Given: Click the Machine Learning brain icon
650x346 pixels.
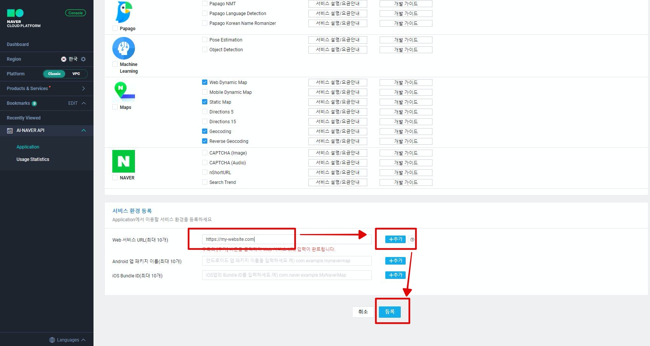Looking at the screenshot, I should (124, 48).
